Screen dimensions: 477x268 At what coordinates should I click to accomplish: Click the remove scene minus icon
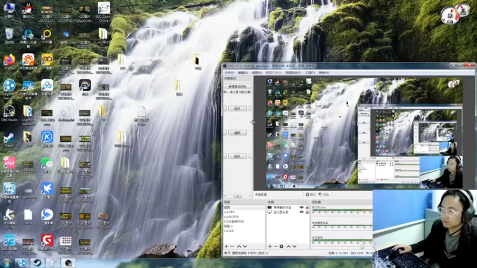click(x=232, y=246)
